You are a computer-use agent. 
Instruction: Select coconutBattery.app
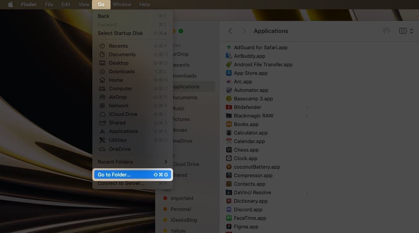[256, 167]
